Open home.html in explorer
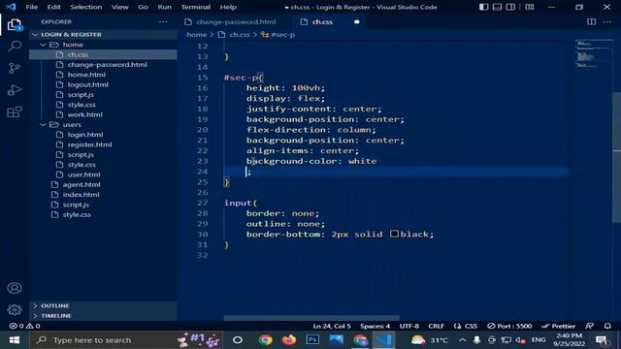621x349 pixels. (103, 75)
